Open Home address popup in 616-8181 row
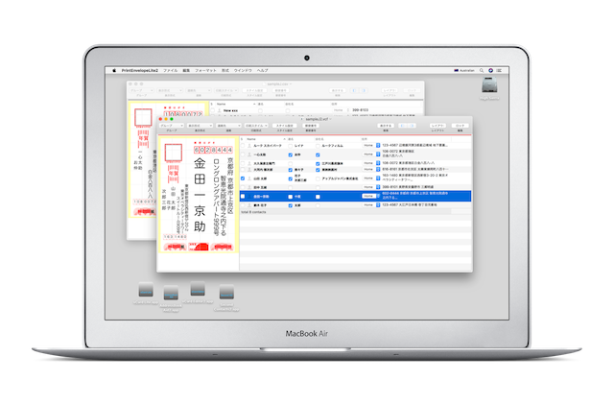 [370, 170]
